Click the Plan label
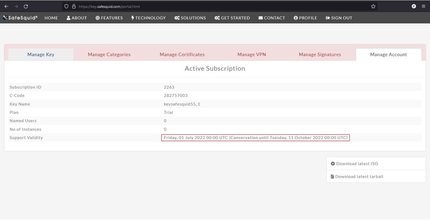Screen dimensions: 430x220 click(x=14, y=112)
